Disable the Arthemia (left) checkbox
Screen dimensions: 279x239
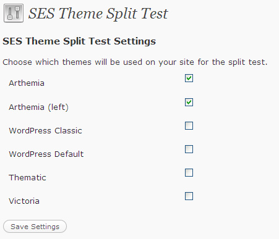pos(189,102)
